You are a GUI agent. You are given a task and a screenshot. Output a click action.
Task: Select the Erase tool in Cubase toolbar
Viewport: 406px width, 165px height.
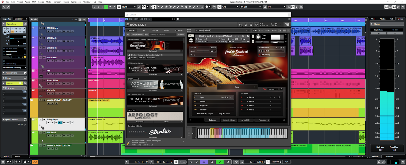166,7
